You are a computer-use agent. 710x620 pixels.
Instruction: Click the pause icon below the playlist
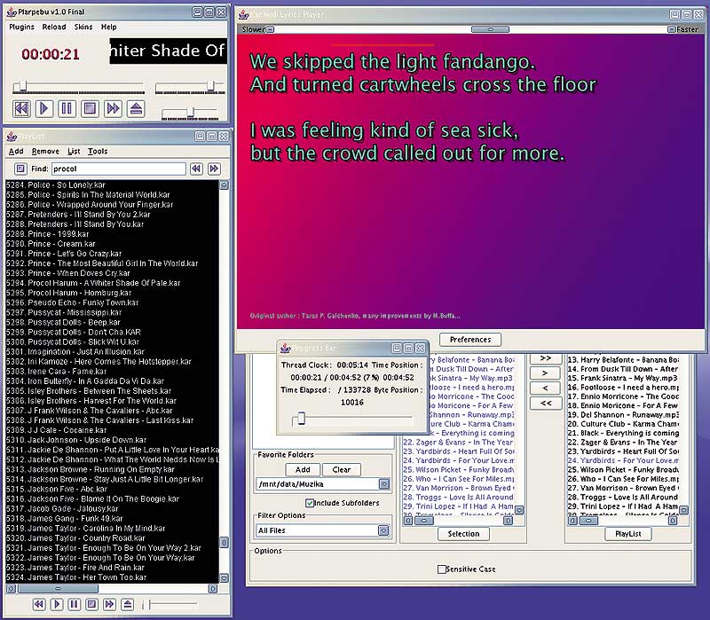75,604
